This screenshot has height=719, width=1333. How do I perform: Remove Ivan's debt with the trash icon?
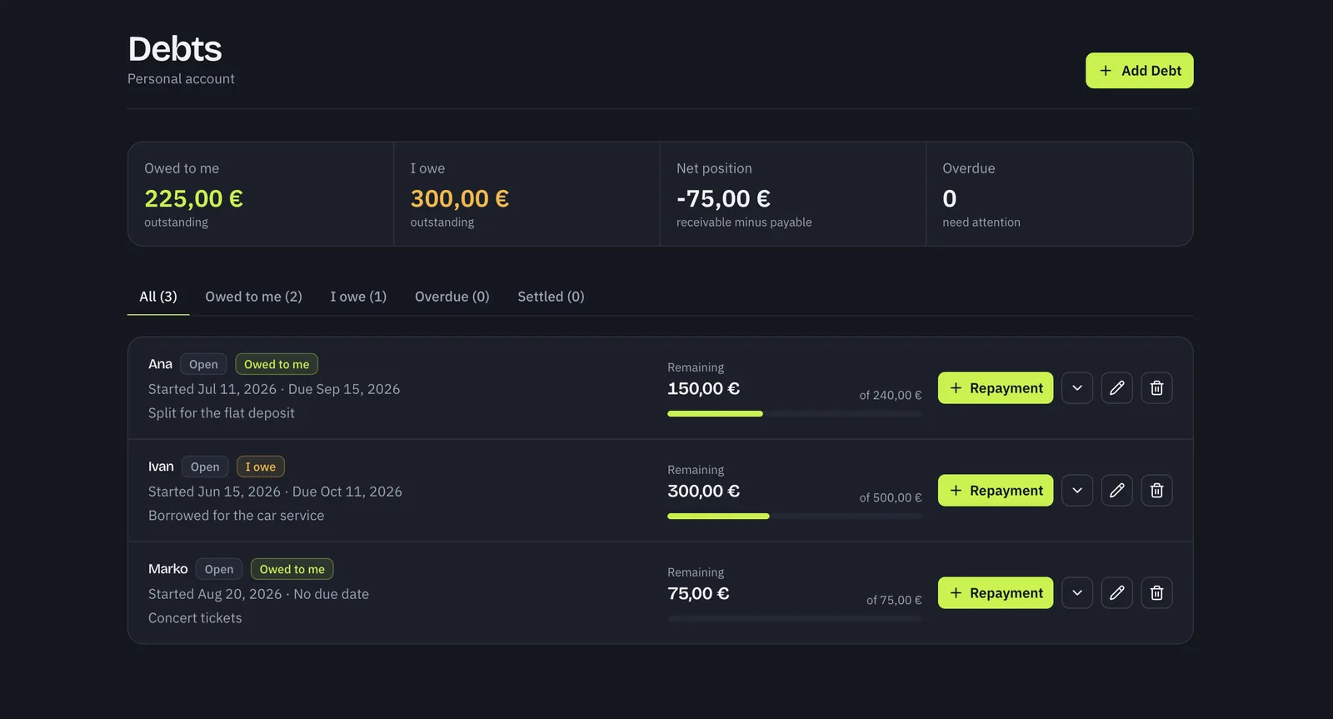pyautogui.click(x=1157, y=491)
